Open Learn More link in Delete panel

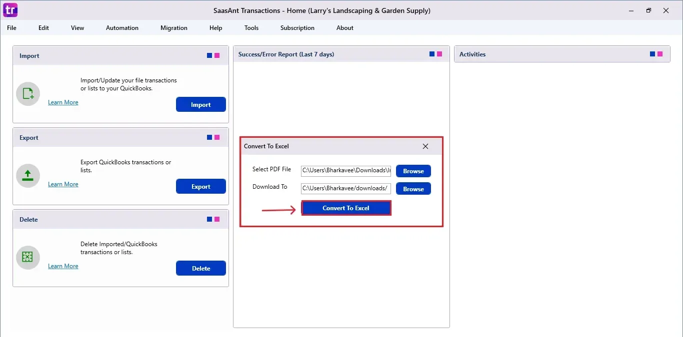[x=63, y=266]
